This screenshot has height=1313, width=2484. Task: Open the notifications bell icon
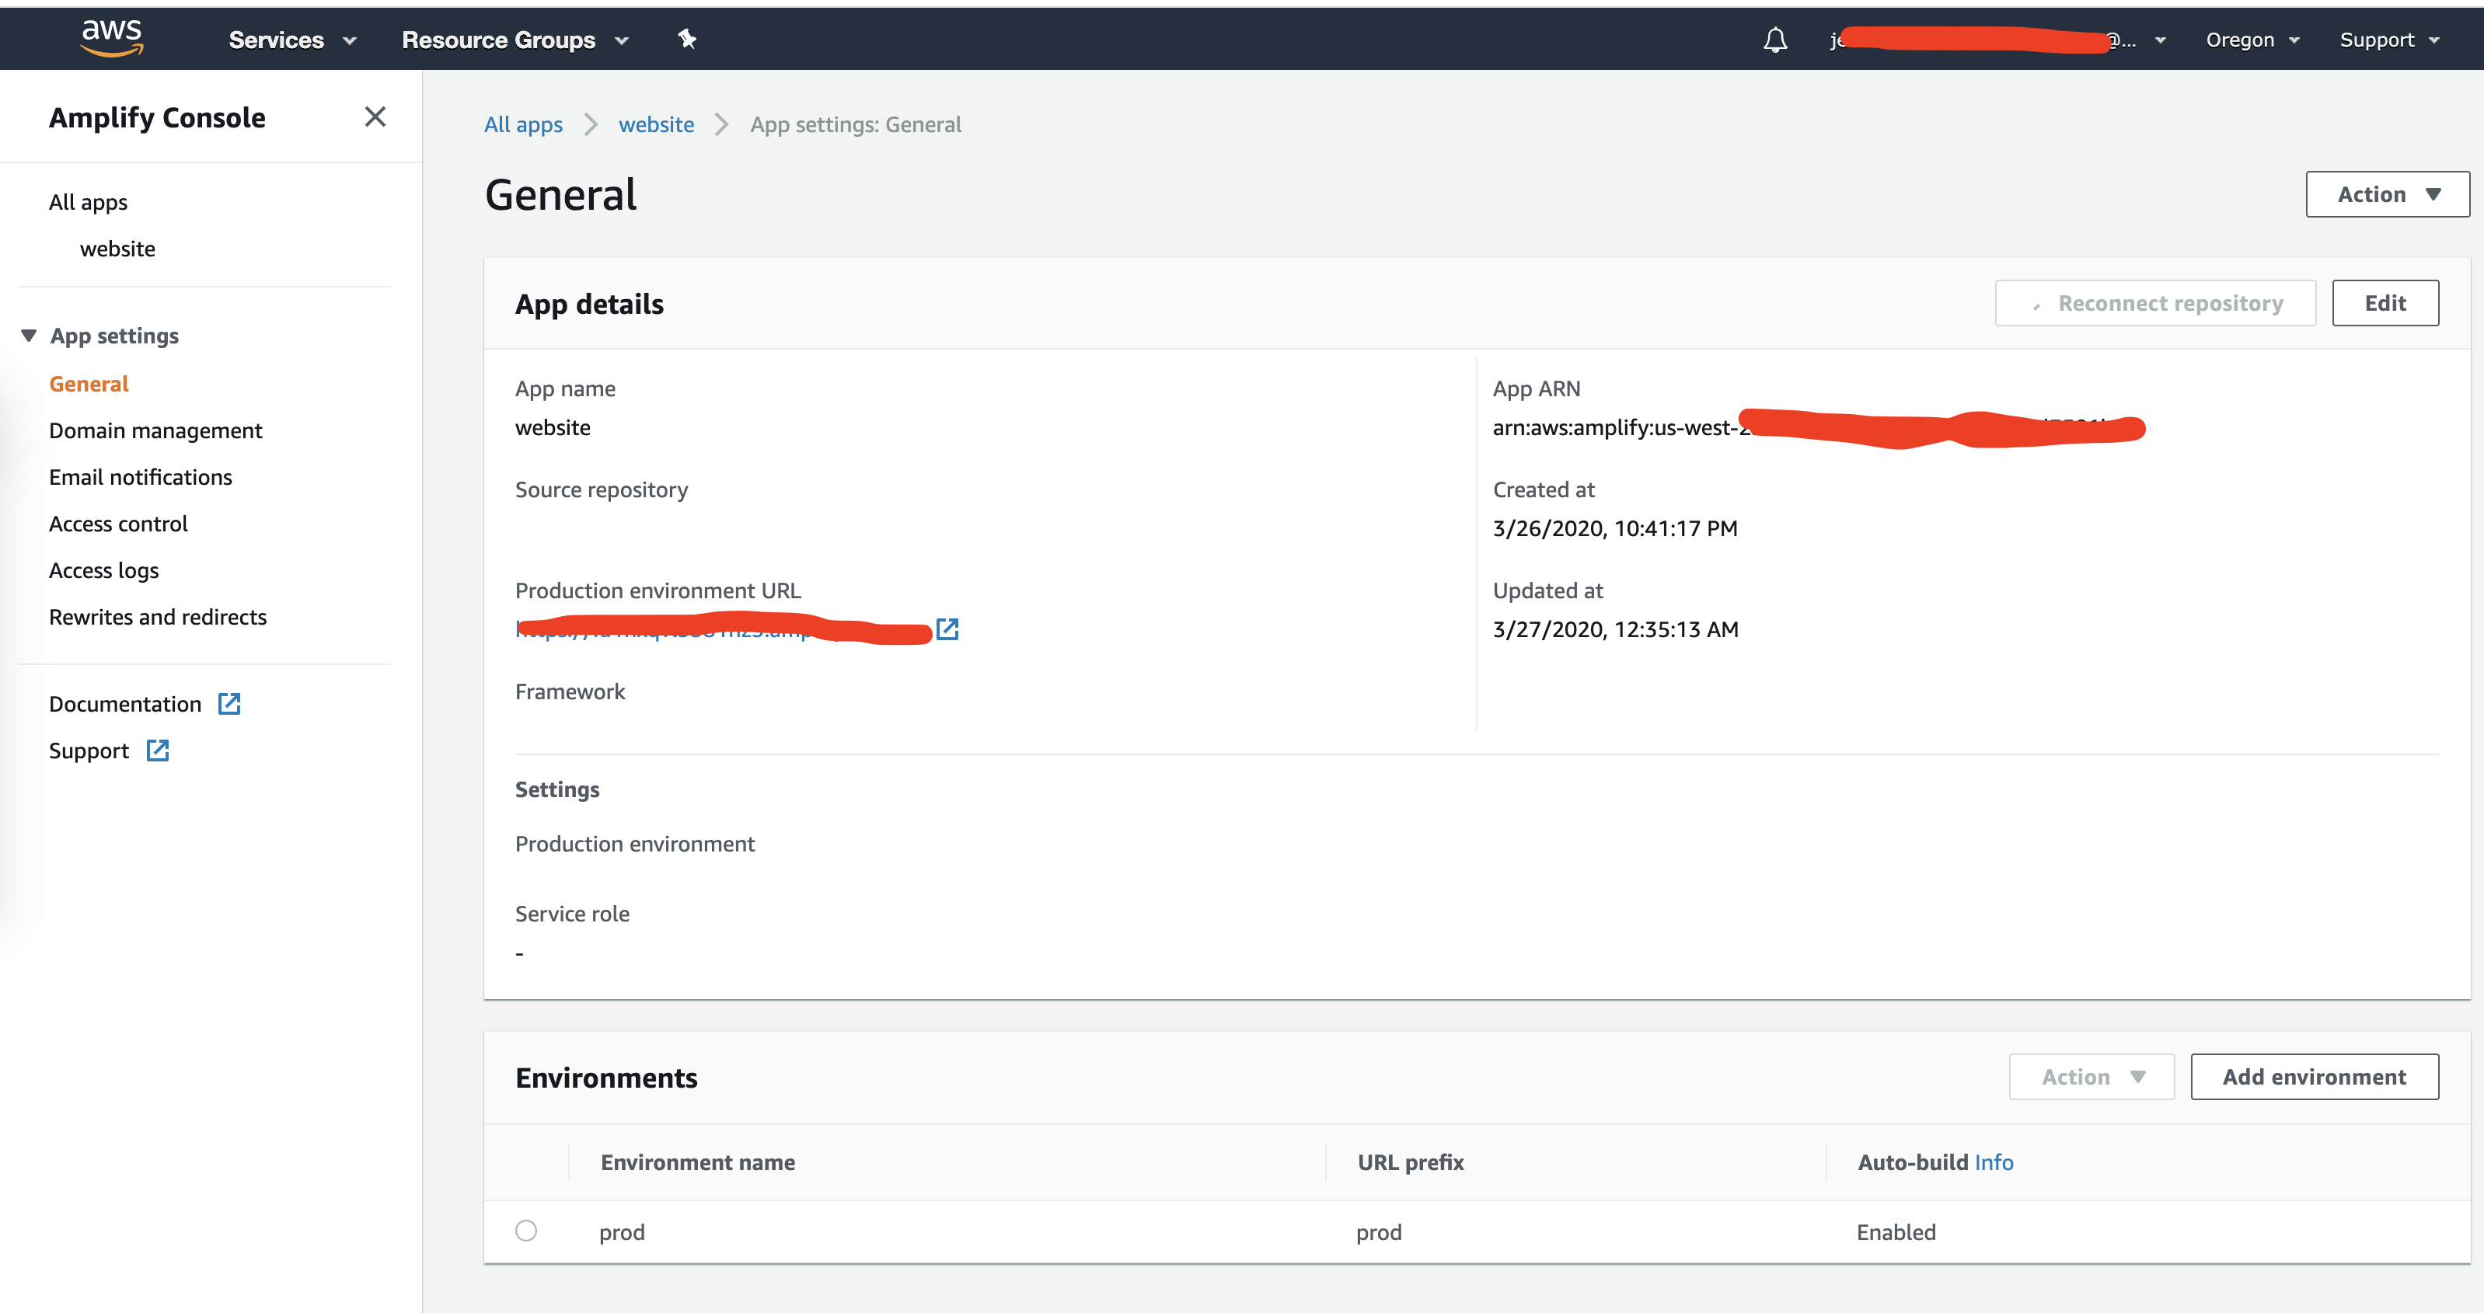[x=1775, y=40]
